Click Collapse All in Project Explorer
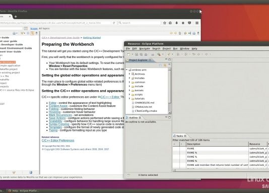Screen dimensions: 269x193 pyautogui.click(x=160, y=66)
